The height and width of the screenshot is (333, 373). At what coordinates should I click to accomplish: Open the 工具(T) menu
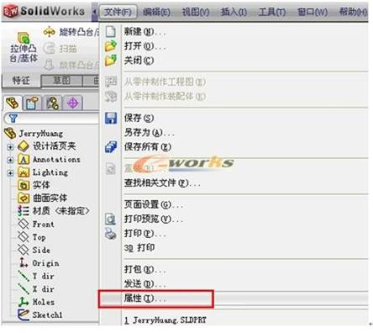click(272, 12)
